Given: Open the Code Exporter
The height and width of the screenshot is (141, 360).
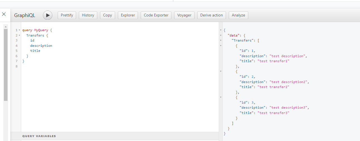Looking at the screenshot, I should [x=156, y=15].
